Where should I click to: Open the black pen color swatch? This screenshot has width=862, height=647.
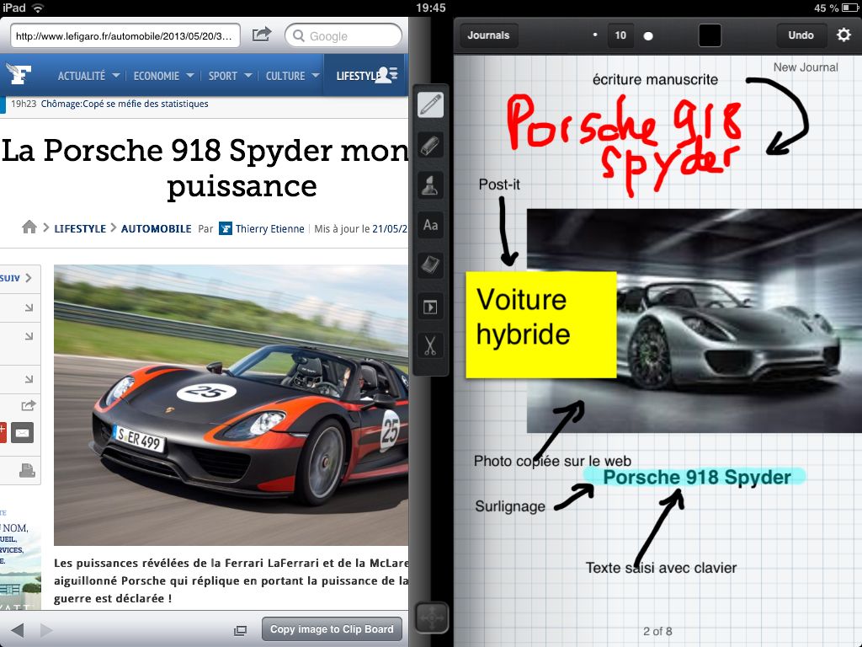[710, 35]
